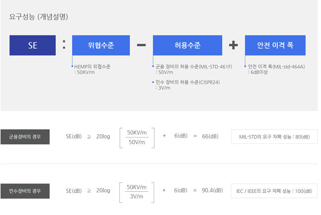The height and width of the screenshot is (215, 321).
Task: Click the dark blue SE box
Action: tap(33, 45)
